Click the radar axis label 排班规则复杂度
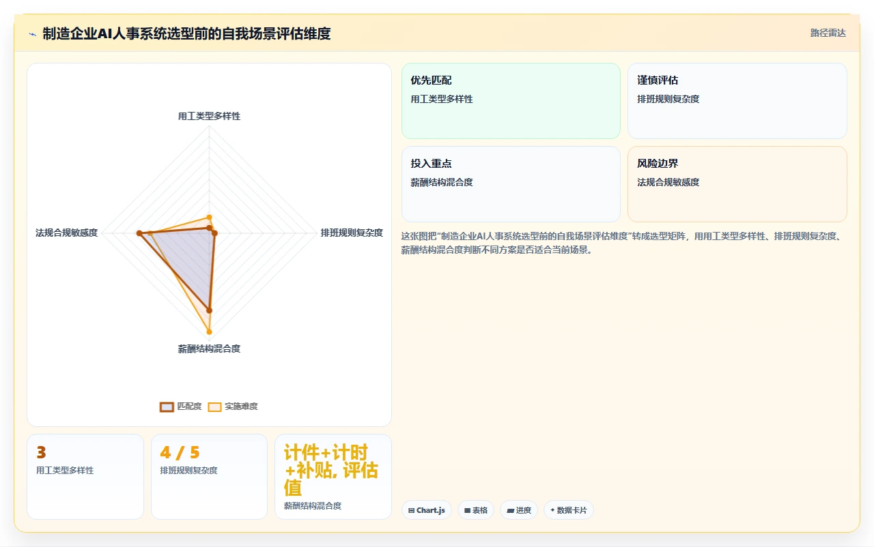The width and height of the screenshot is (874, 547). coord(352,233)
